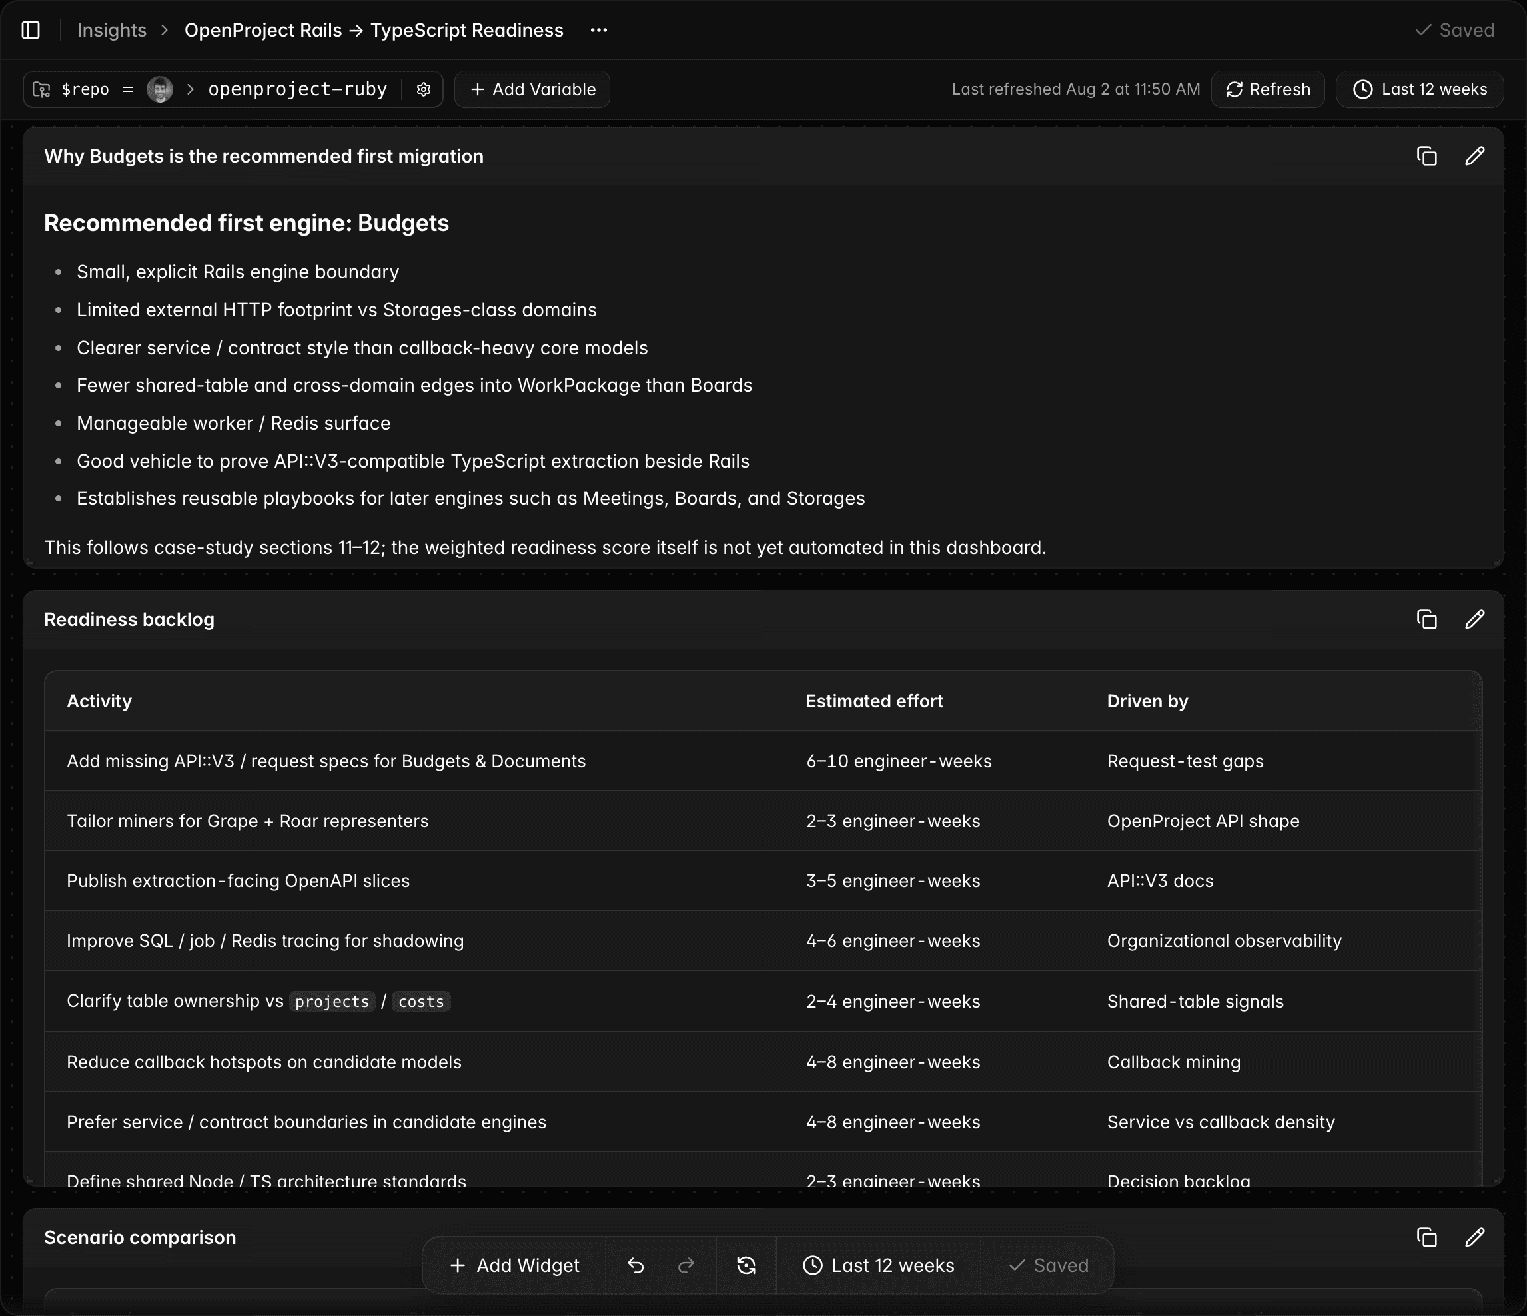Click the 'Readiness backlog' widget title
The height and width of the screenshot is (1316, 1527).
pos(129,619)
